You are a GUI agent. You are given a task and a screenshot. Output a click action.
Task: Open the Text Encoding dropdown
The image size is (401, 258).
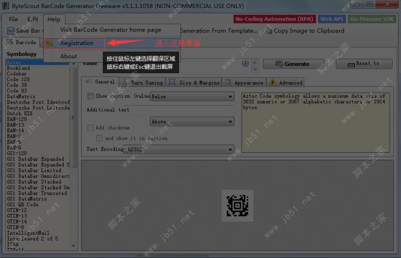(179, 149)
